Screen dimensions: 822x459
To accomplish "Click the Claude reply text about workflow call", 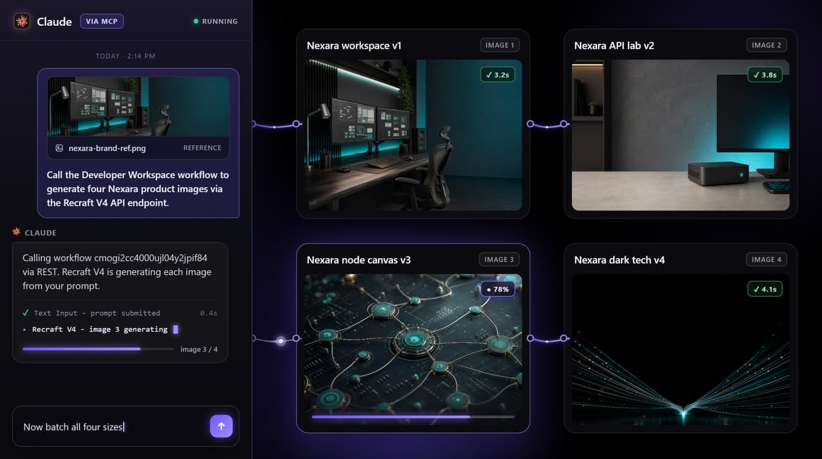I will 117,272.
